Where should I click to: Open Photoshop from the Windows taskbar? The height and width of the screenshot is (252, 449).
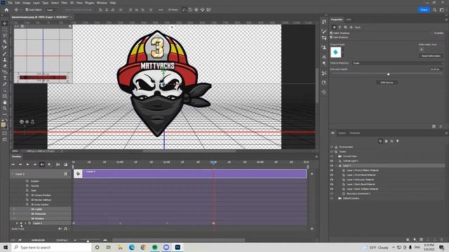pos(177,247)
